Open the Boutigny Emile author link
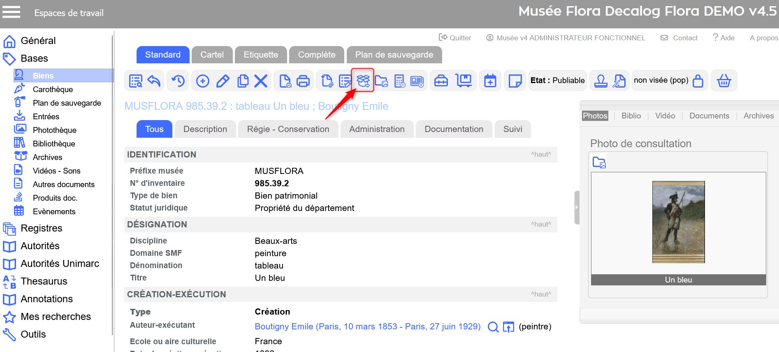 [x=367, y=327]
